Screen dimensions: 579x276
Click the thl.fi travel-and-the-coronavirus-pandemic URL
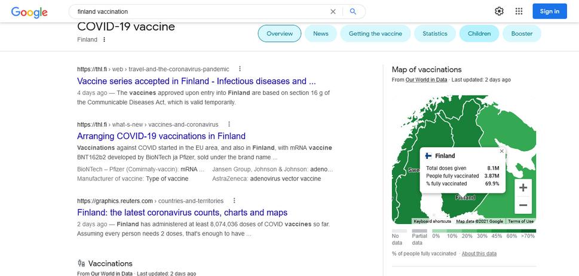pos(153,69)
